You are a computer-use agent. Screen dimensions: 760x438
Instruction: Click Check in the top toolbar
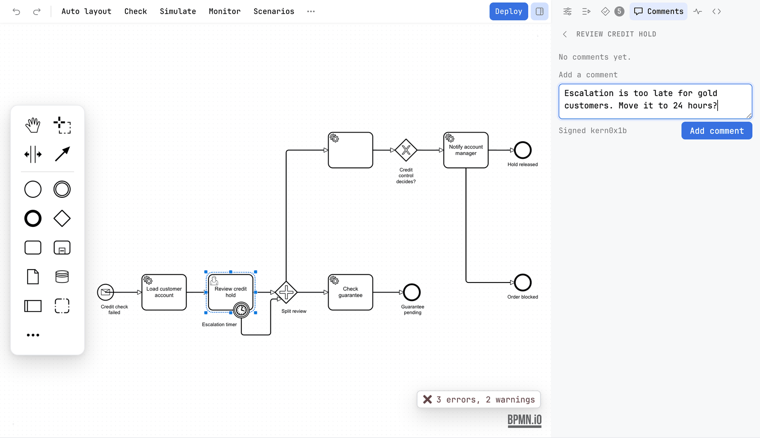click(x=135, y=11)
